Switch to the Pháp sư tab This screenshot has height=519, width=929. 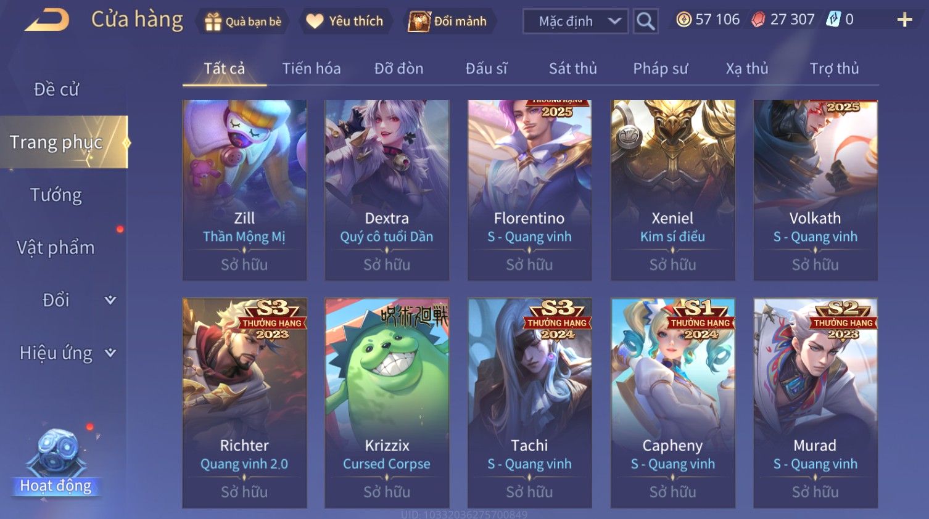660,68
